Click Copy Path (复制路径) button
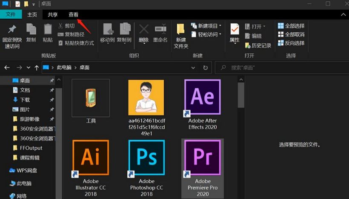Screen dimensions: 349x199 click(x=72, y=34)
